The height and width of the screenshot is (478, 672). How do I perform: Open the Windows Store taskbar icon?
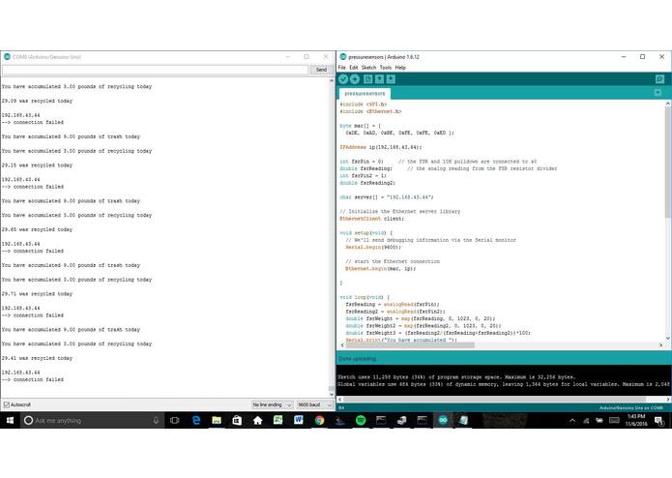(x=237, y=421)
